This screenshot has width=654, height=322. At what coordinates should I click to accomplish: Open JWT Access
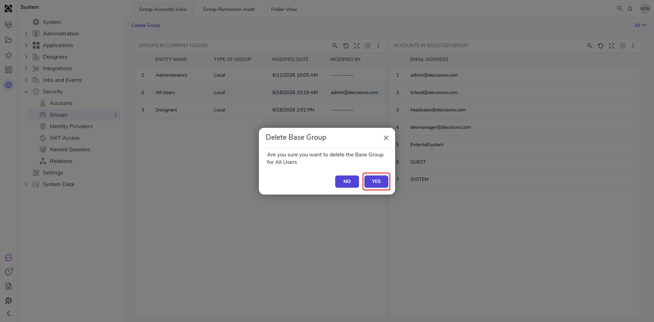point(64,138)
